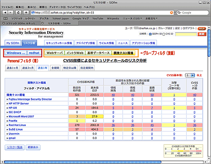The image size is (211, 164).
Task: Open the CVSS base value dropdown
Action: pyautogui.click(x=190, y=75)
